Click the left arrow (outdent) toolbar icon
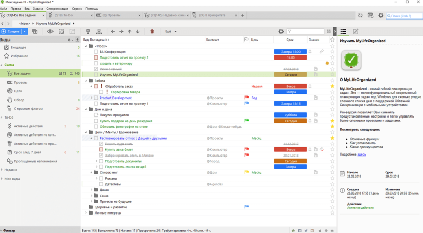This screenshot has width=423, height=233. pos(113,31)
